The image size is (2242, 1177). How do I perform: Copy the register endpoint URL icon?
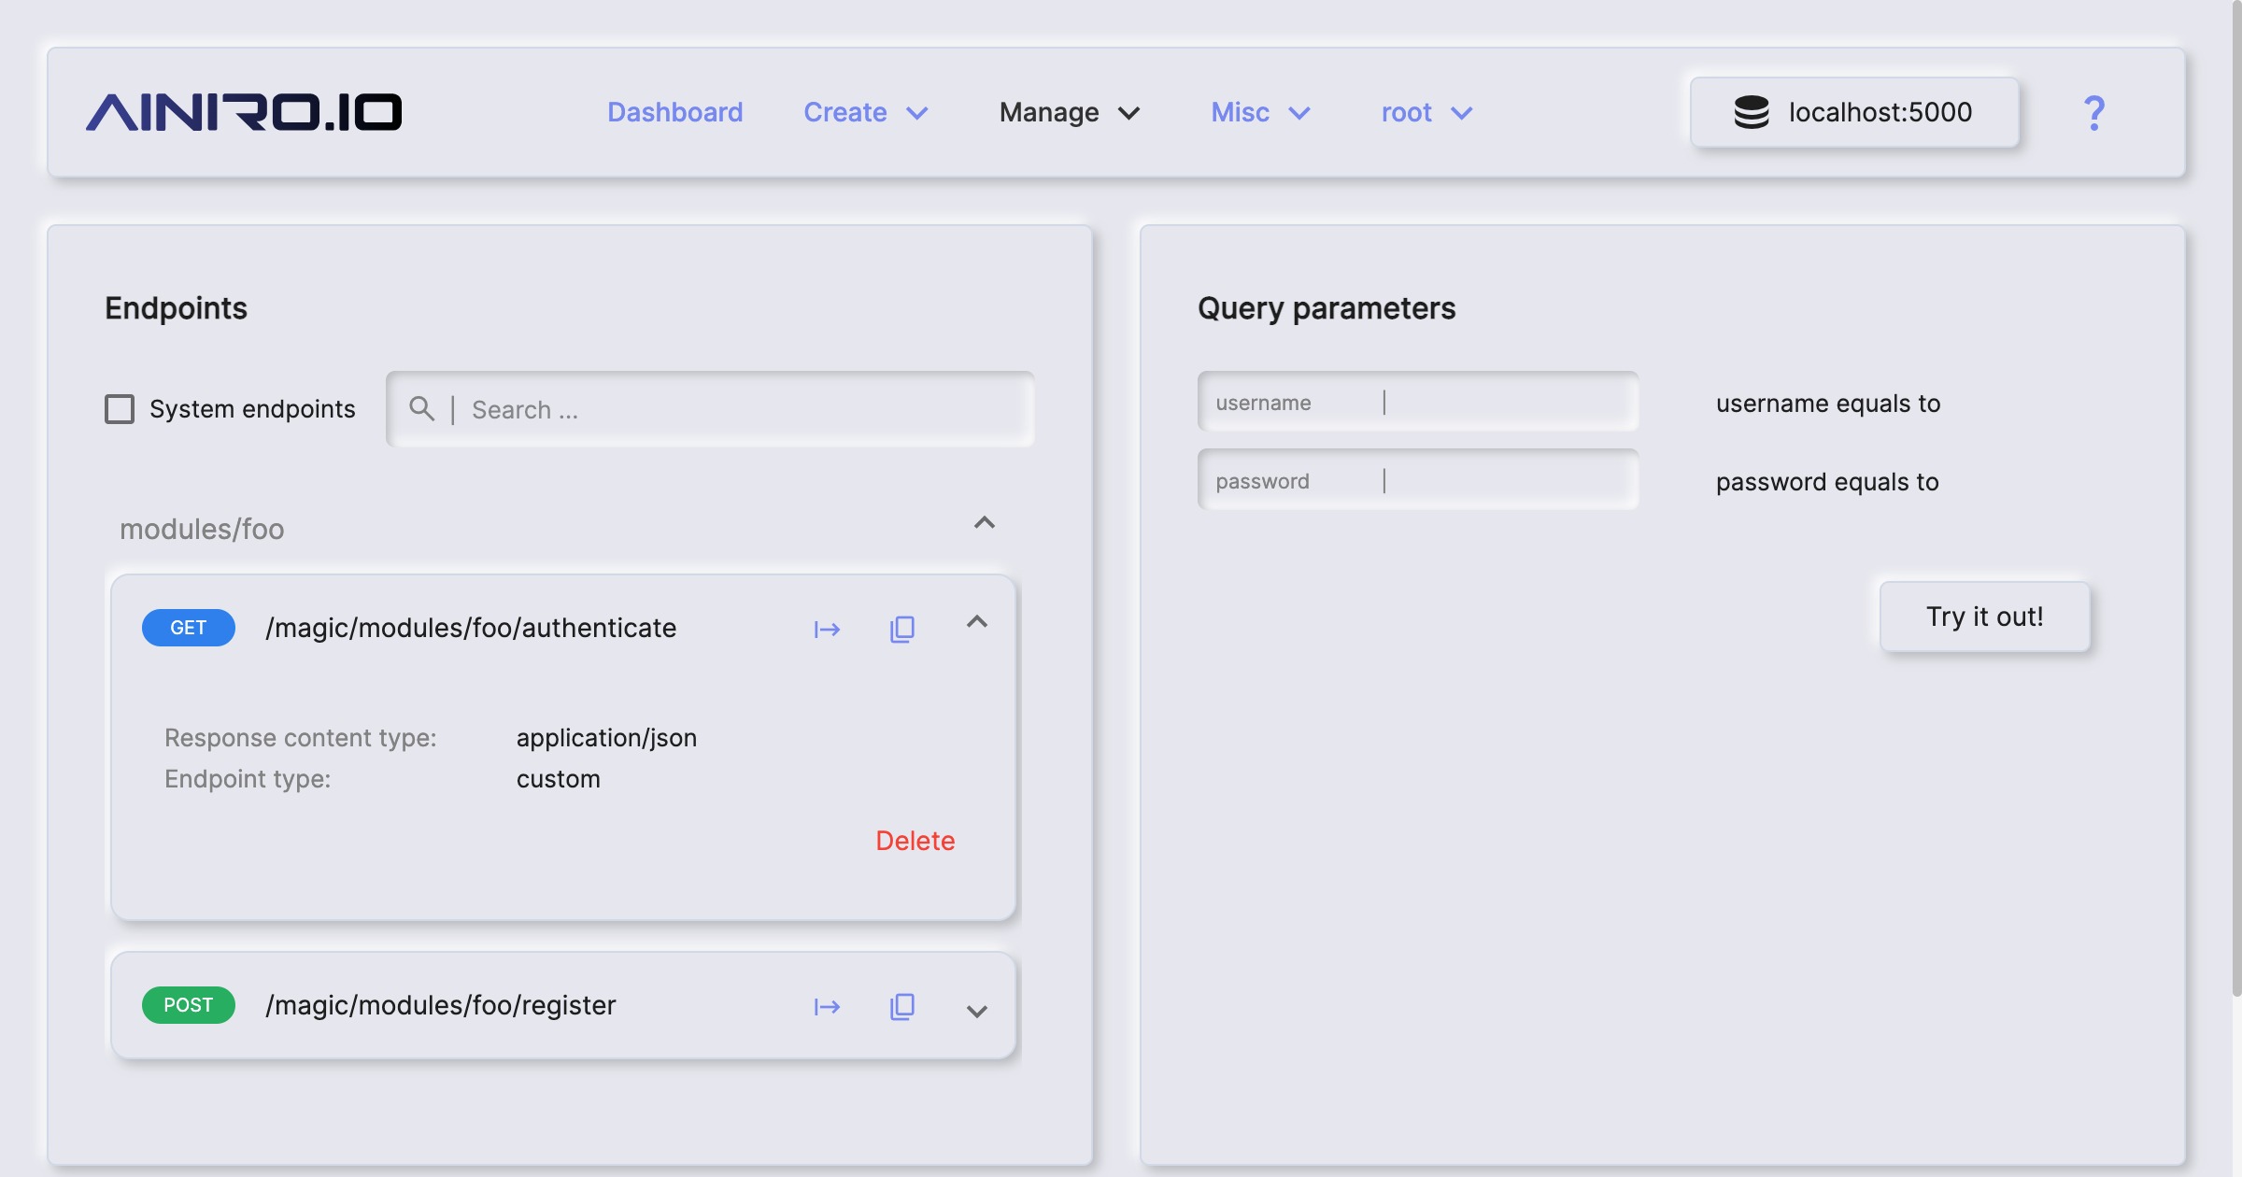(900, 1006)
